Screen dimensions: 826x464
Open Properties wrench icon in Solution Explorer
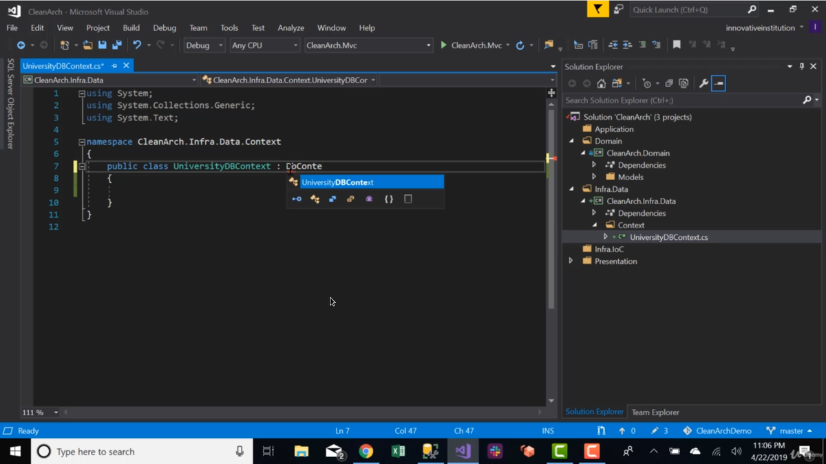click(703, 84)
